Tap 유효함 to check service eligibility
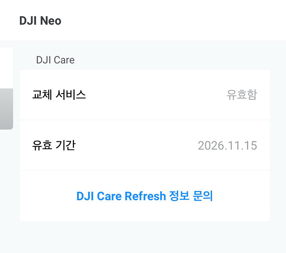Viewport: 286px width, 253px height. (x=242, y=95)
